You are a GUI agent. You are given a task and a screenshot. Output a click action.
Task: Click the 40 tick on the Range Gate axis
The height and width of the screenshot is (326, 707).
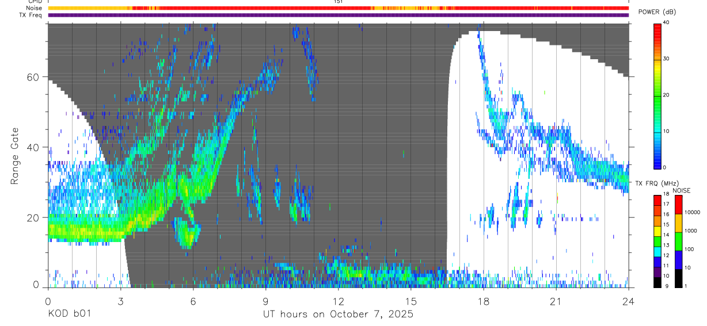34,147
